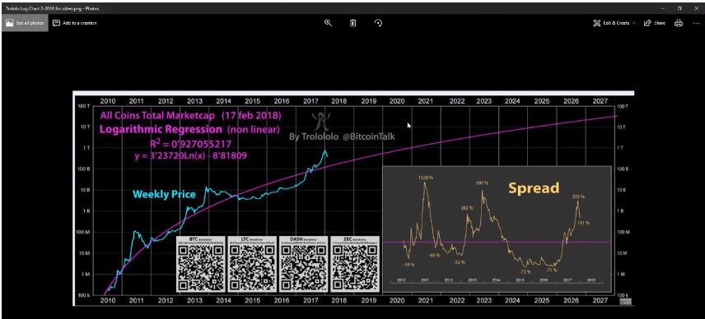Screen dimensions: 705x319
Task: Click the BTC donations QR code
Action: 200,264
